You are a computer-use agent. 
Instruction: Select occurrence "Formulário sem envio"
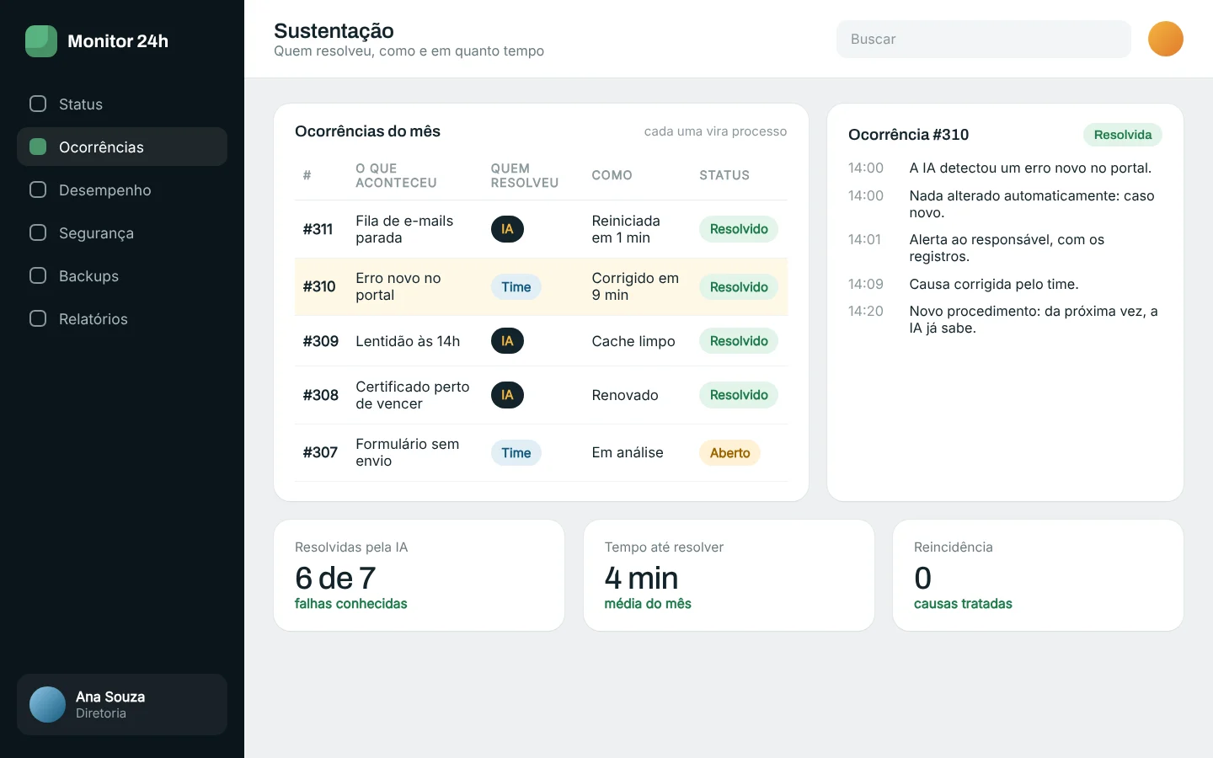tap(541, 452)
